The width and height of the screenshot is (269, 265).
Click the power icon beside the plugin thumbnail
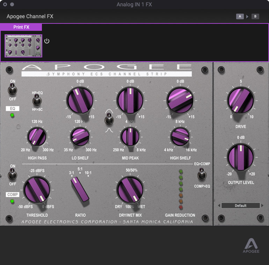click(47, 41)
